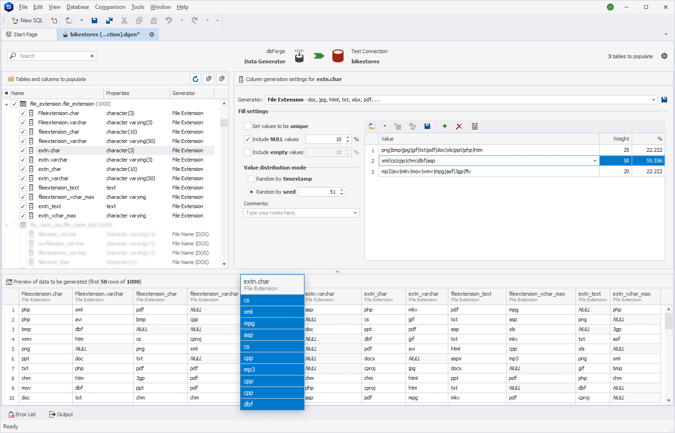Click the red bikestores database icon

click(338, 56)
